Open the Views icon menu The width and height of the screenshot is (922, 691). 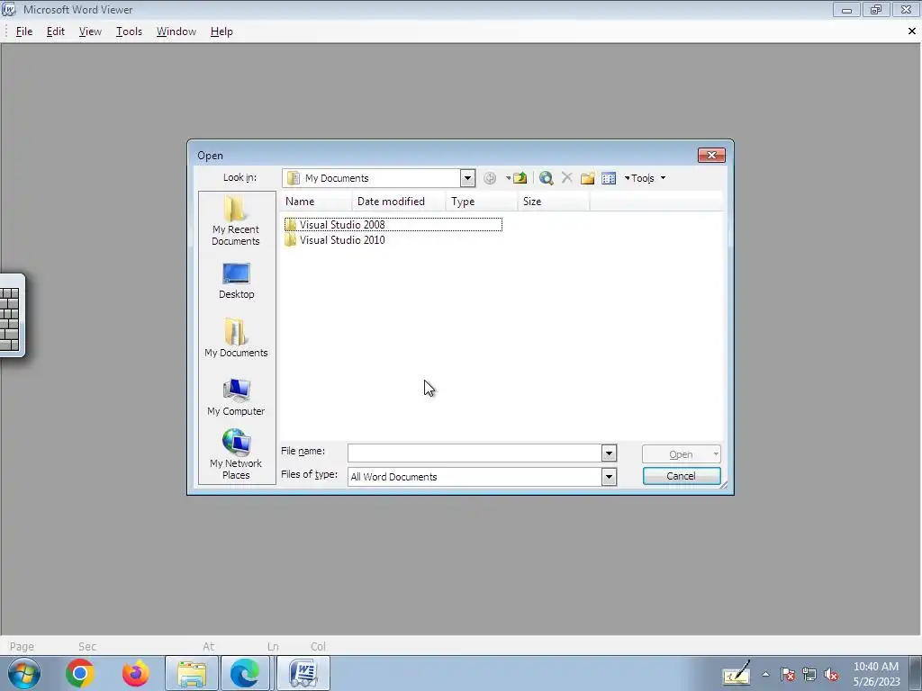[x=609, y=178]
